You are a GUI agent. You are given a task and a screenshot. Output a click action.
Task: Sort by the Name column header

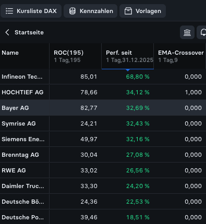pyautogui.click(x=25, y=56)
